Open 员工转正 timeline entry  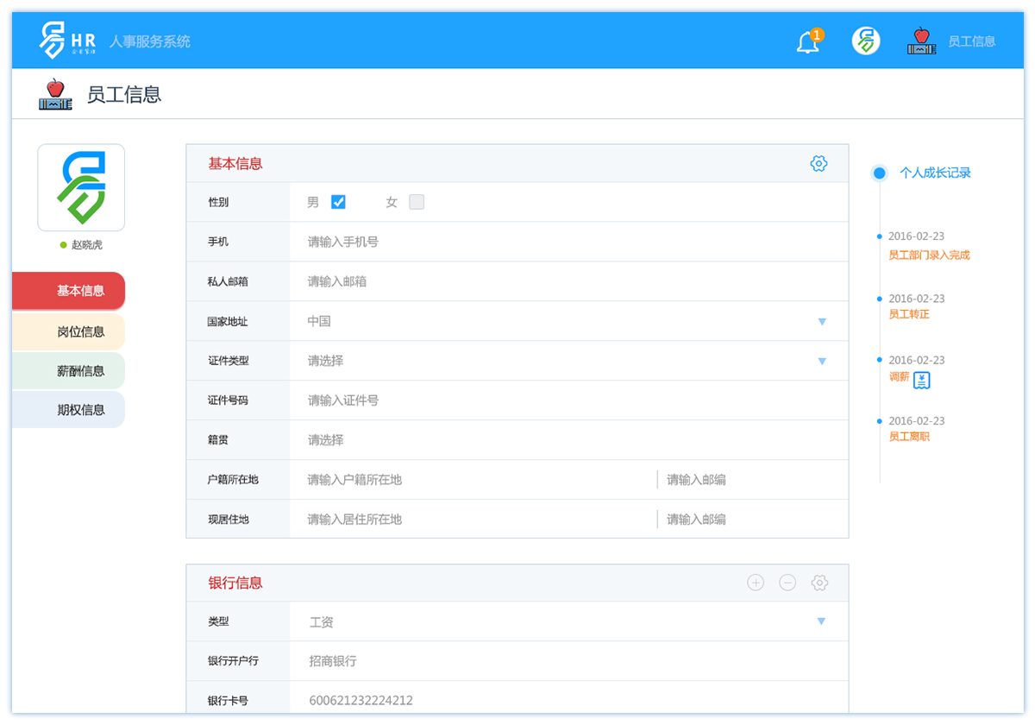[x=909, y=315]
